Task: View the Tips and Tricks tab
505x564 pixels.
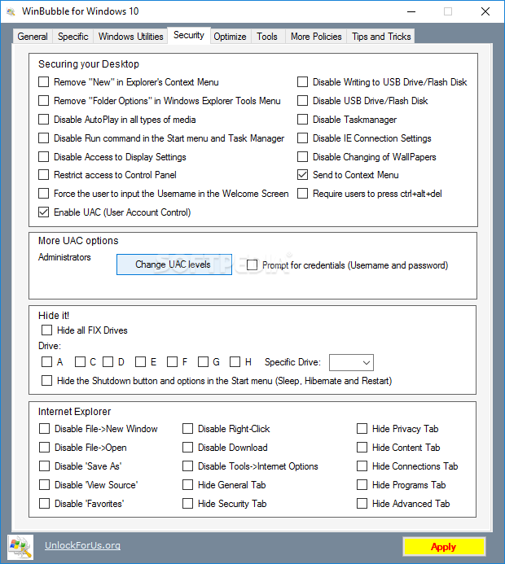Action: coord(381,37)
